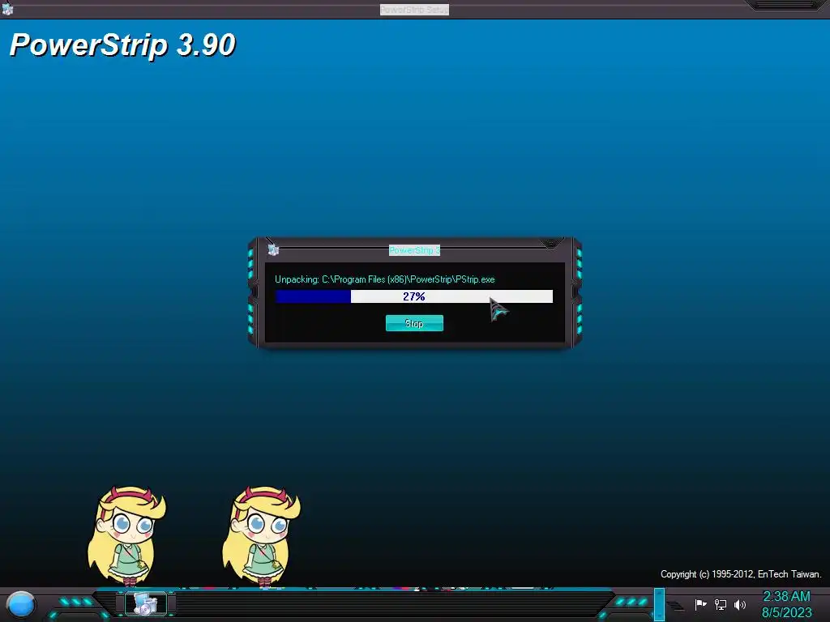Open the Start orb button
The height and width of the screenshot is (622, 830).
point(21,605)
